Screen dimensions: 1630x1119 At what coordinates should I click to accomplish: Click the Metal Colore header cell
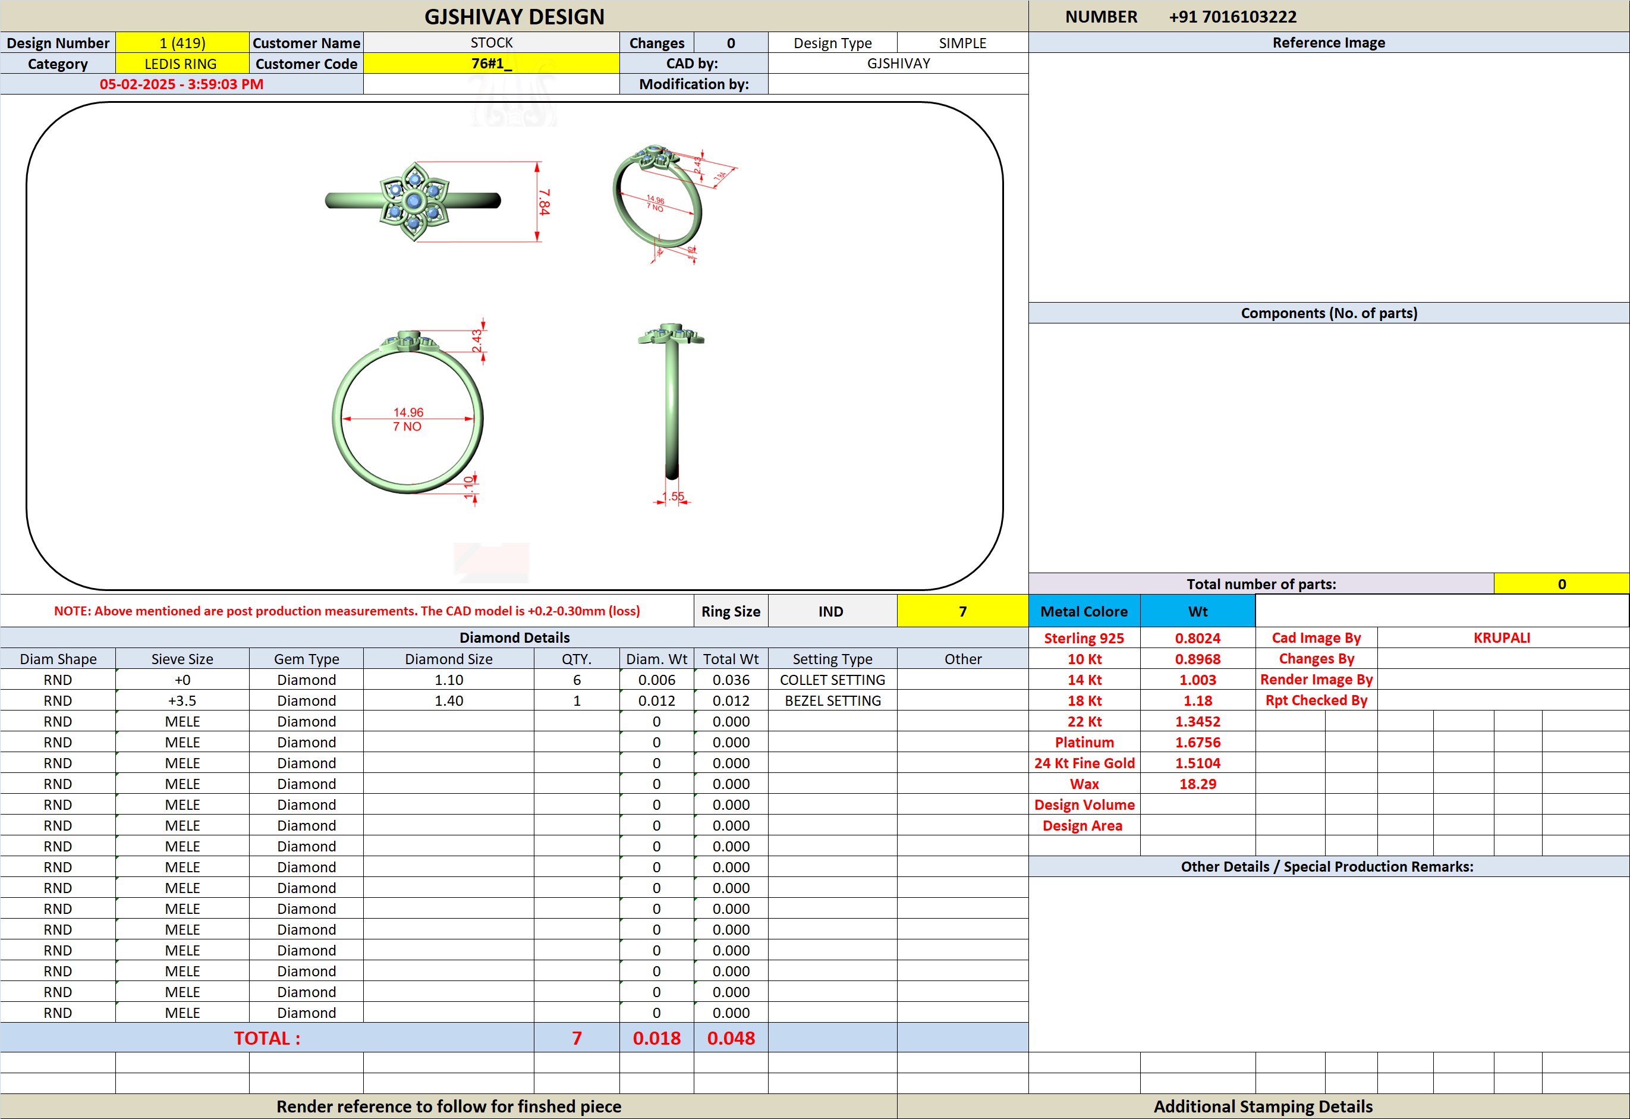click(1084, 611)
